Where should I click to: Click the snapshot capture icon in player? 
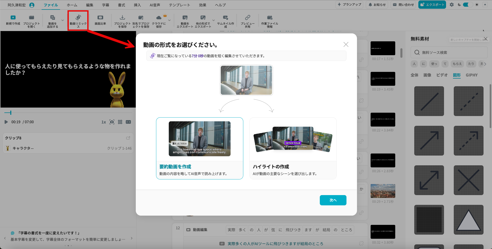[x=112, y=122]
